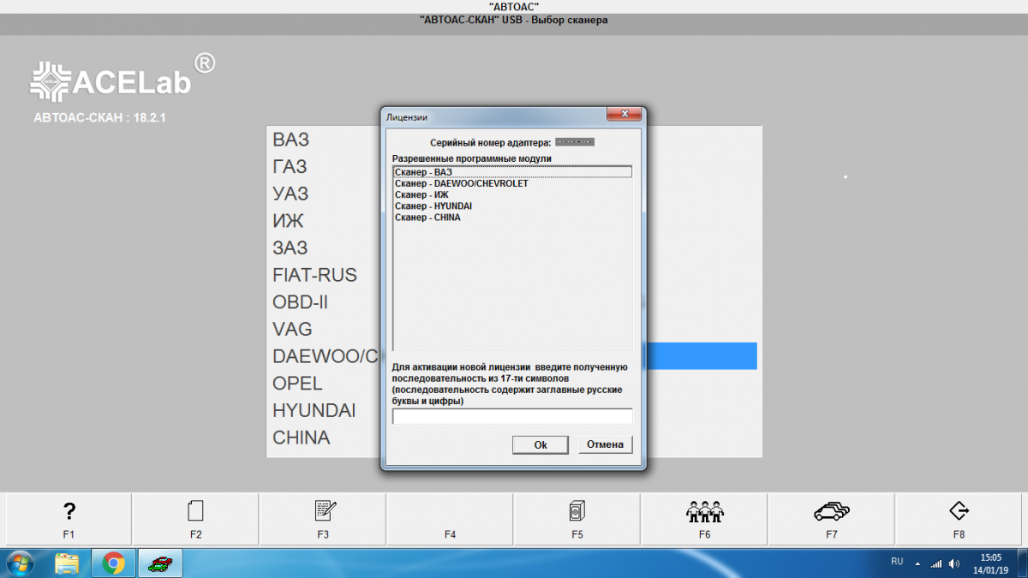Choose CHINA in background scanner list
Image resolution: width=1028 pixels, height=578 pixels.
pos(301,438)
